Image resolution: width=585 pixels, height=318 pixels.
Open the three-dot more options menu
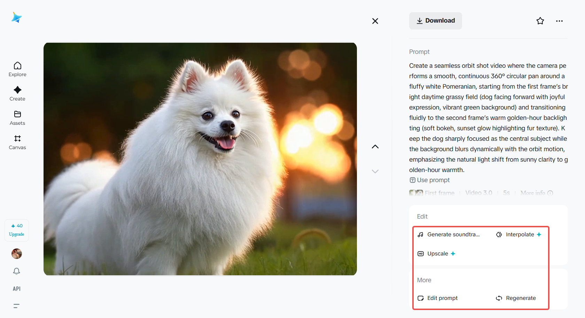559,21
